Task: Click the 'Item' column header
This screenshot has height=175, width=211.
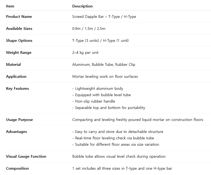Action: tap(10, 6)
